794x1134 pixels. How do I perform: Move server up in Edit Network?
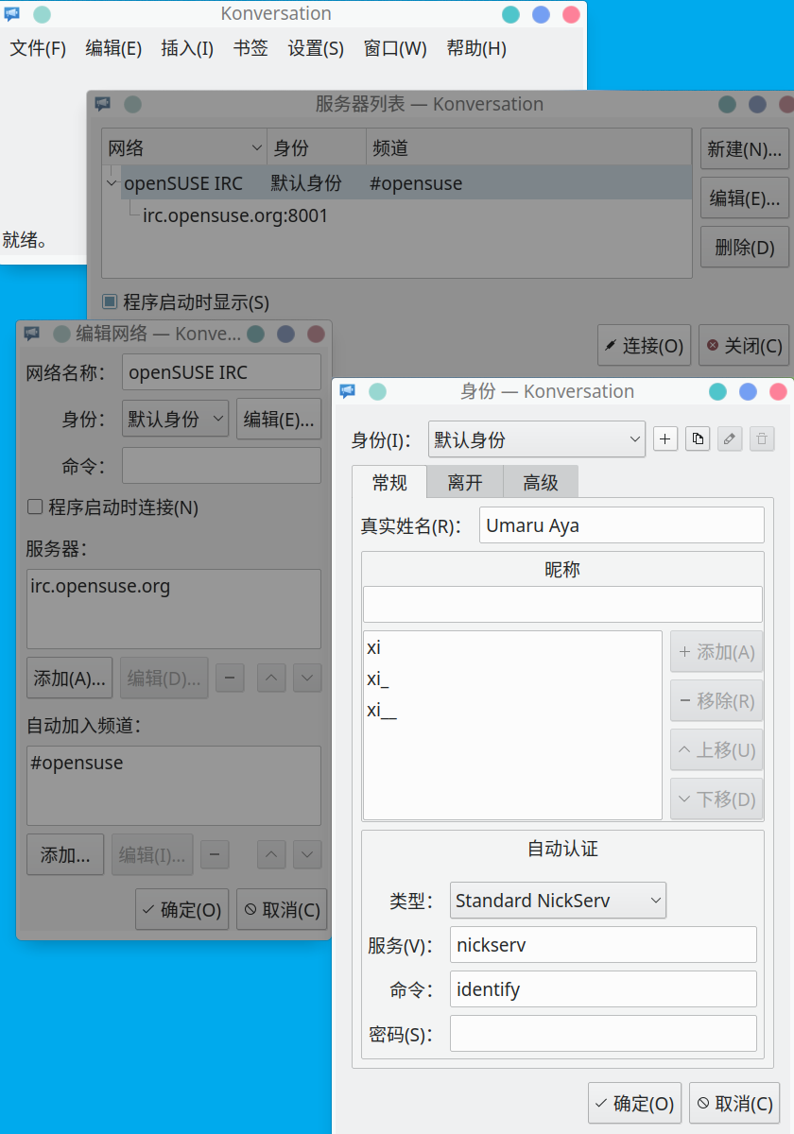272,678
